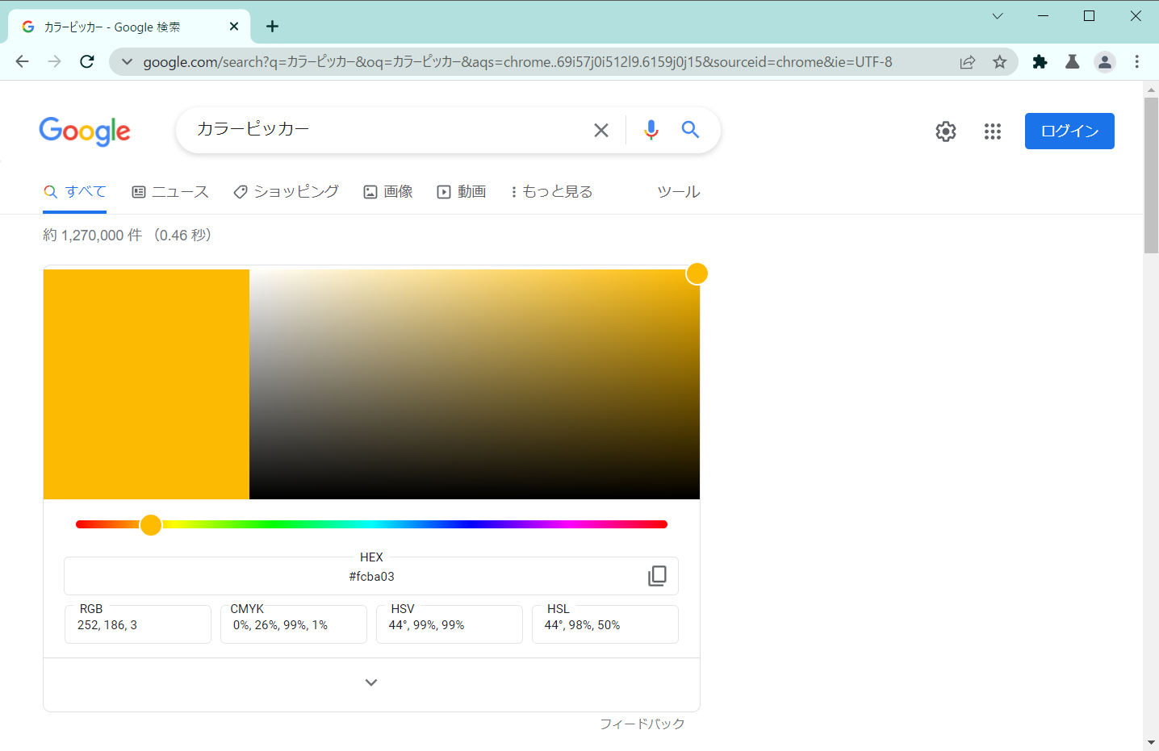Open the site information dropdown in address bar
Image resolution: width=1159 pixels, height=751 pixels.
(126, 61)
